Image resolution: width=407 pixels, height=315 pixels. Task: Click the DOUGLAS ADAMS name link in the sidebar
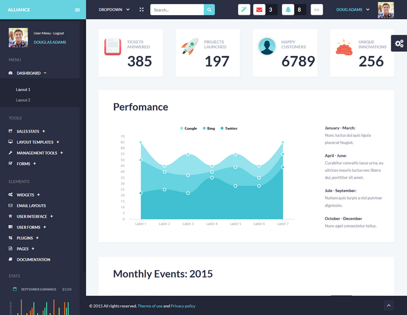point(50,42)
